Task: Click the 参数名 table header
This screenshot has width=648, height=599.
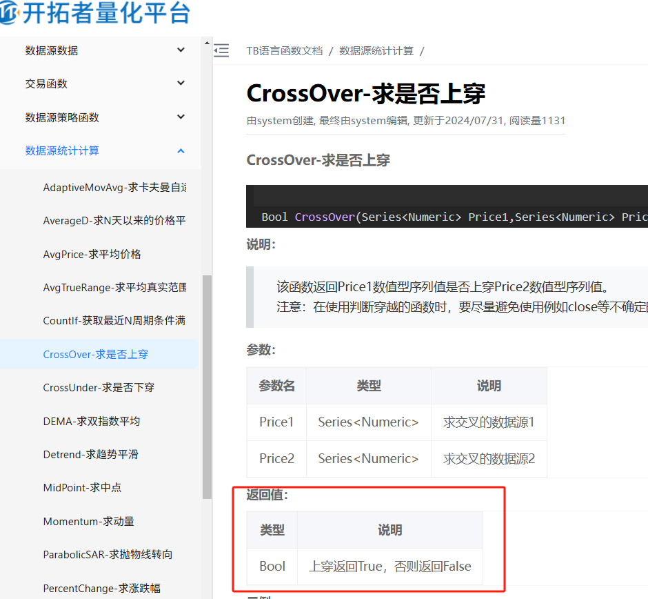Action: tap(276, 386)
